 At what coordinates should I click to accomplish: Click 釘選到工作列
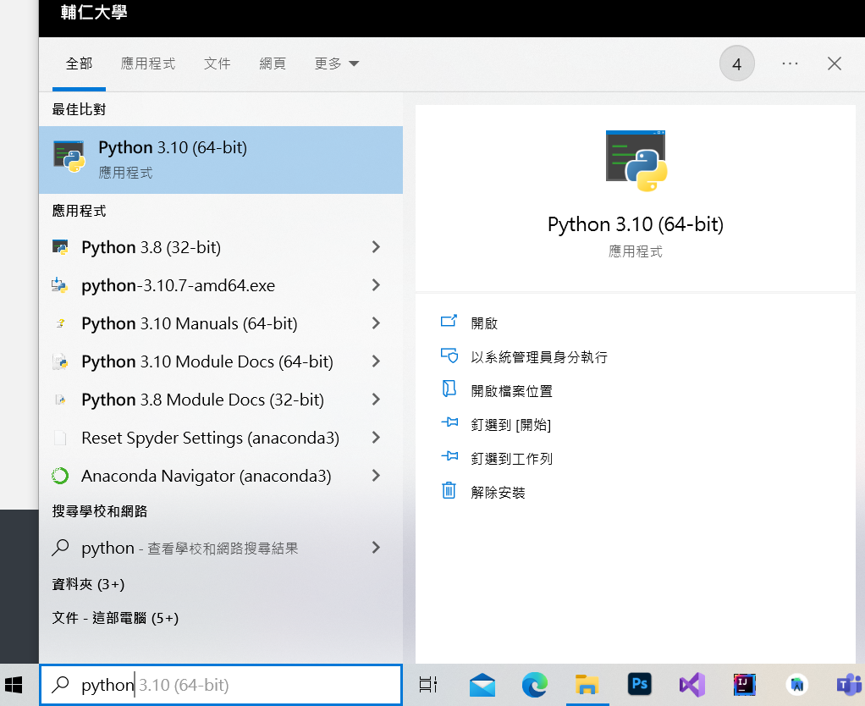click(x=511, y=459)
